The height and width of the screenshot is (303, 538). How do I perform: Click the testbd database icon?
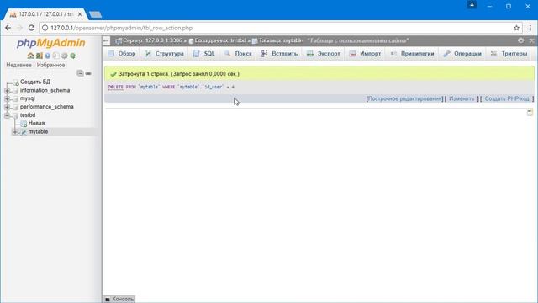(15, 115)
